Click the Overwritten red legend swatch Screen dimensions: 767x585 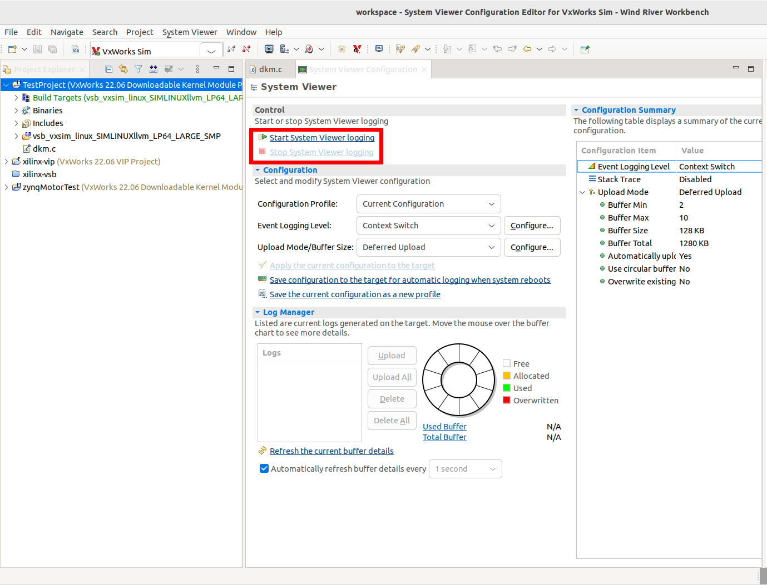(507, 400)
